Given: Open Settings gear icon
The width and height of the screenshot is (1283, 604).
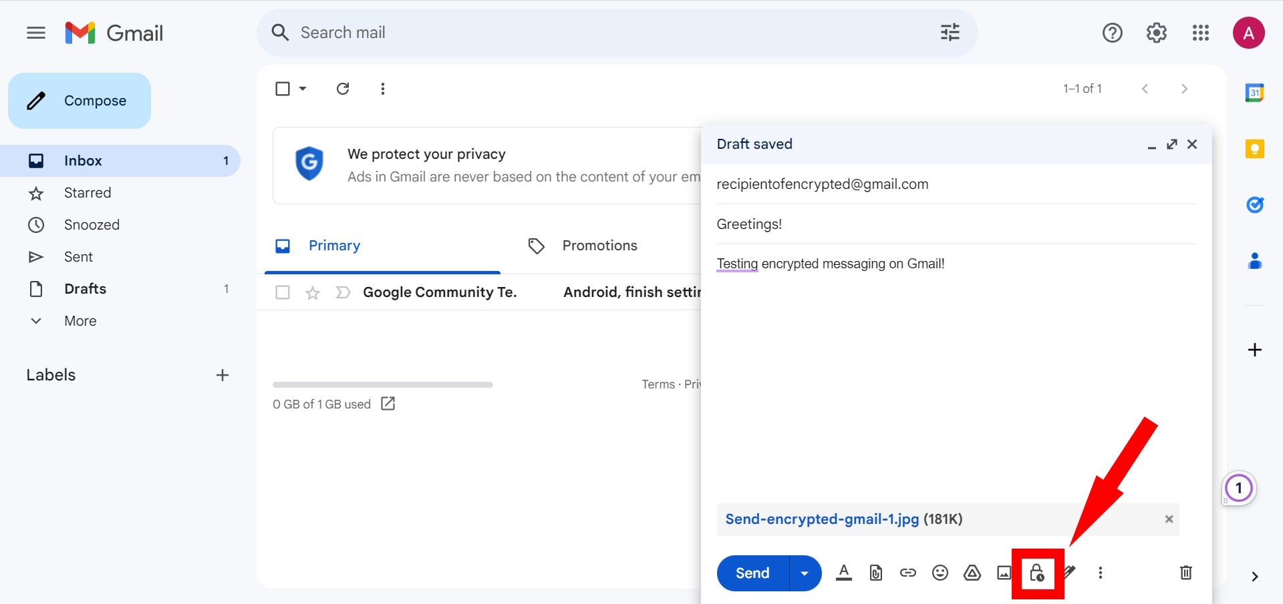Looking at the screenshot, I should 1156,33.
